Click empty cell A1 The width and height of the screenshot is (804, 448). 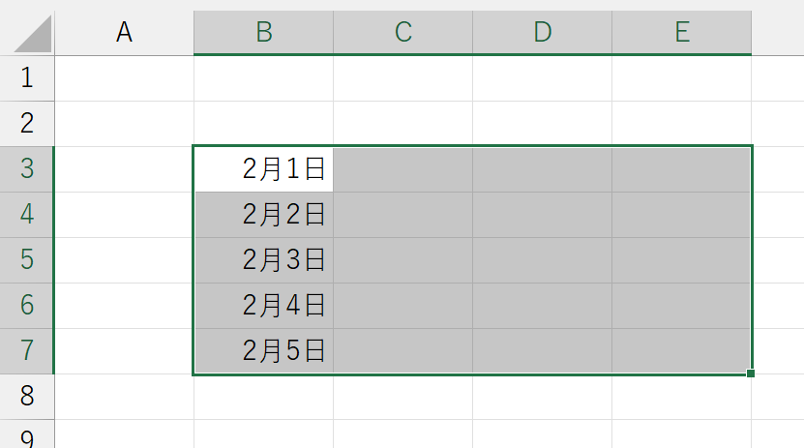(x=124, y=77)
